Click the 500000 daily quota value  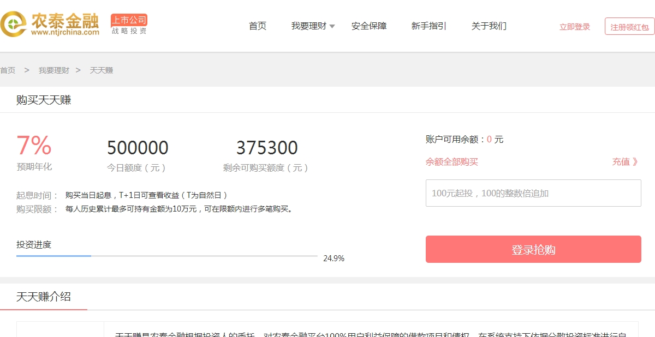138,148
